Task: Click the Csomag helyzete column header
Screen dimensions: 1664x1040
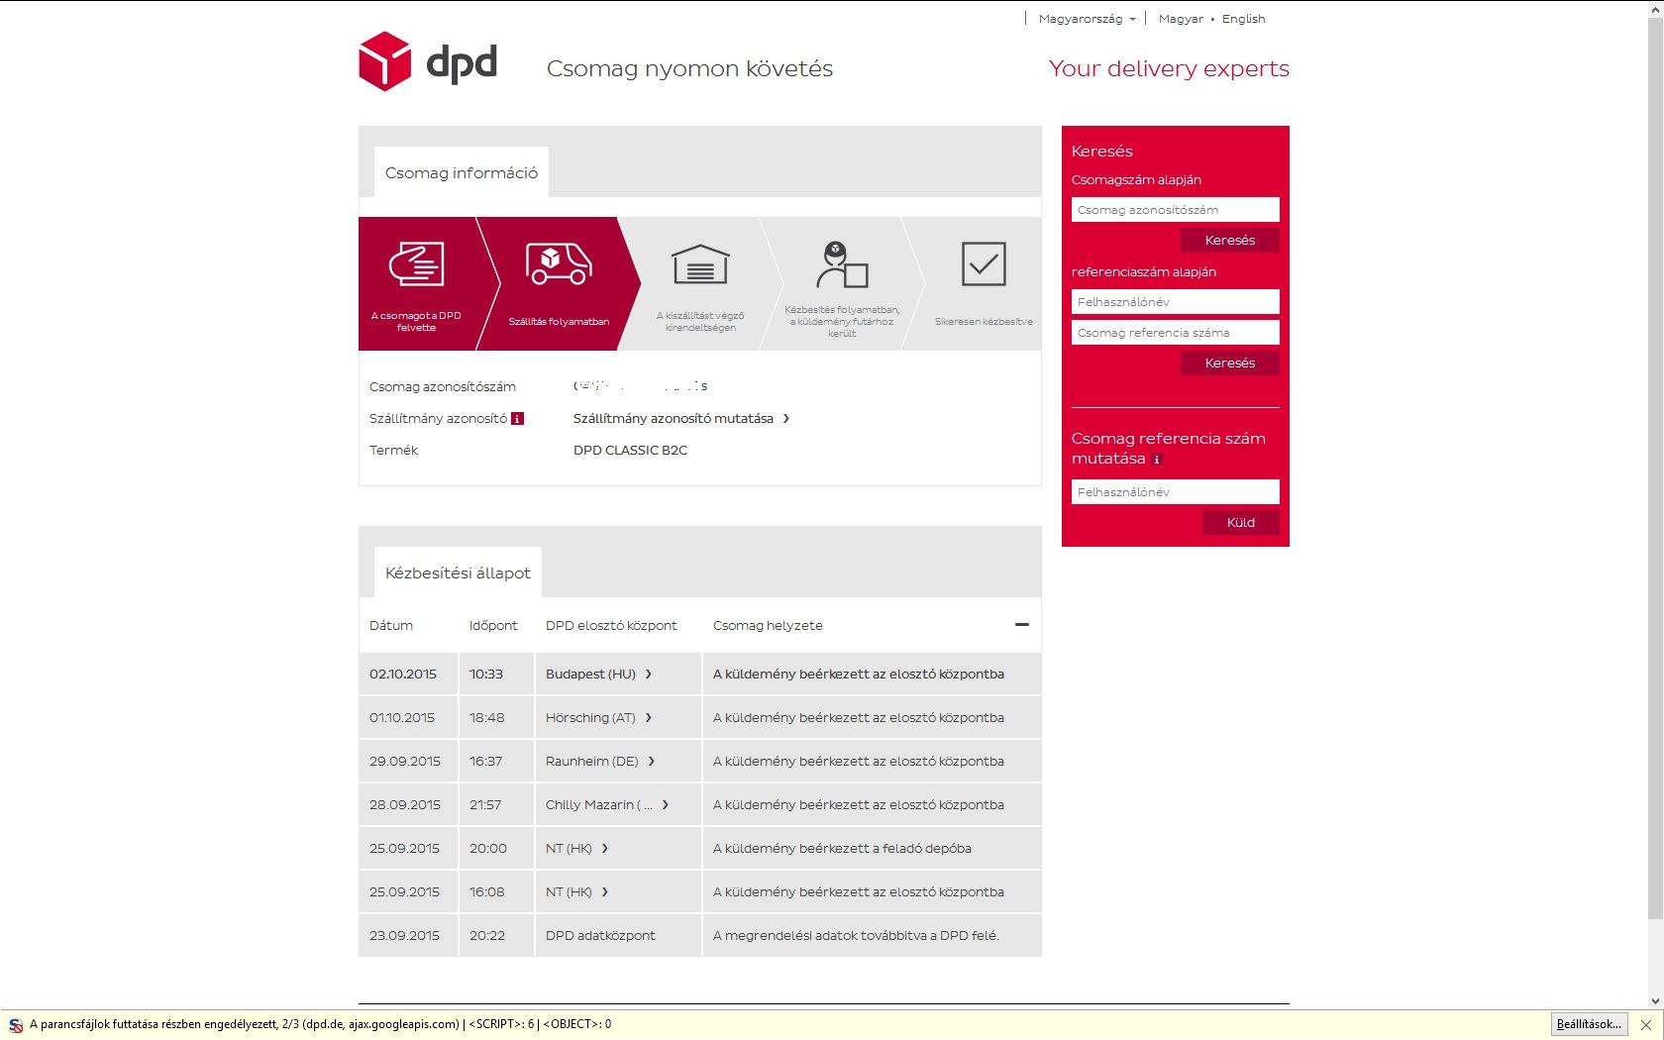Action: [x=768, y=626]
